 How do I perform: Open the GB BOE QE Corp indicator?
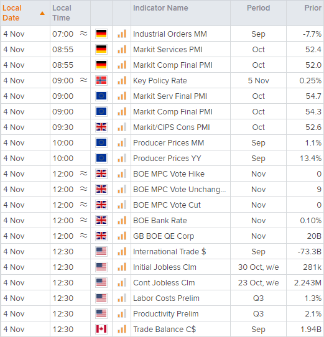[x=164, y=236]
